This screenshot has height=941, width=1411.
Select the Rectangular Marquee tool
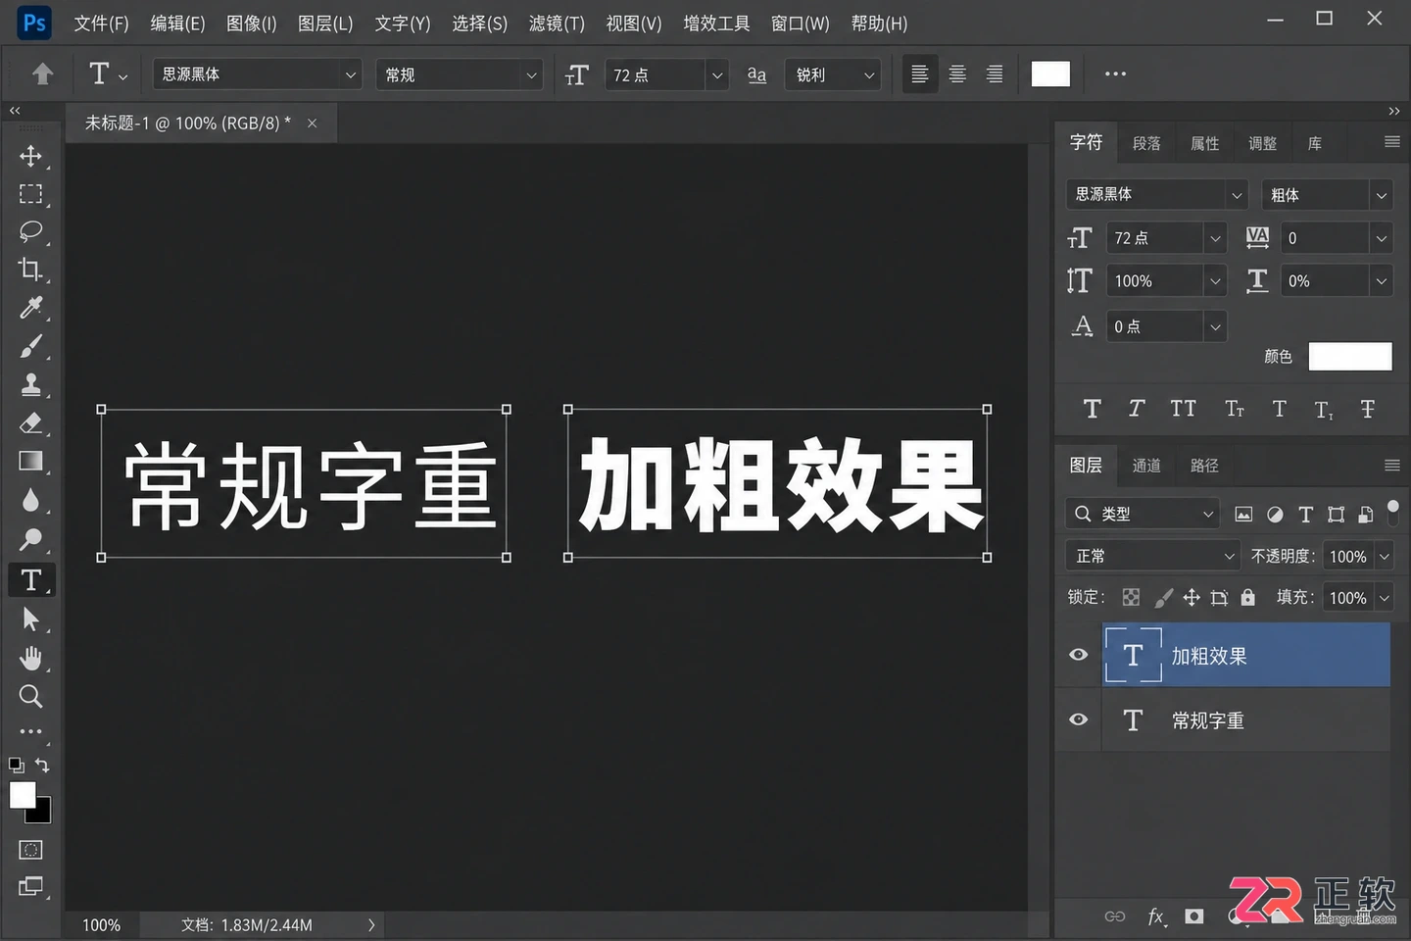[x=31, y=194]
